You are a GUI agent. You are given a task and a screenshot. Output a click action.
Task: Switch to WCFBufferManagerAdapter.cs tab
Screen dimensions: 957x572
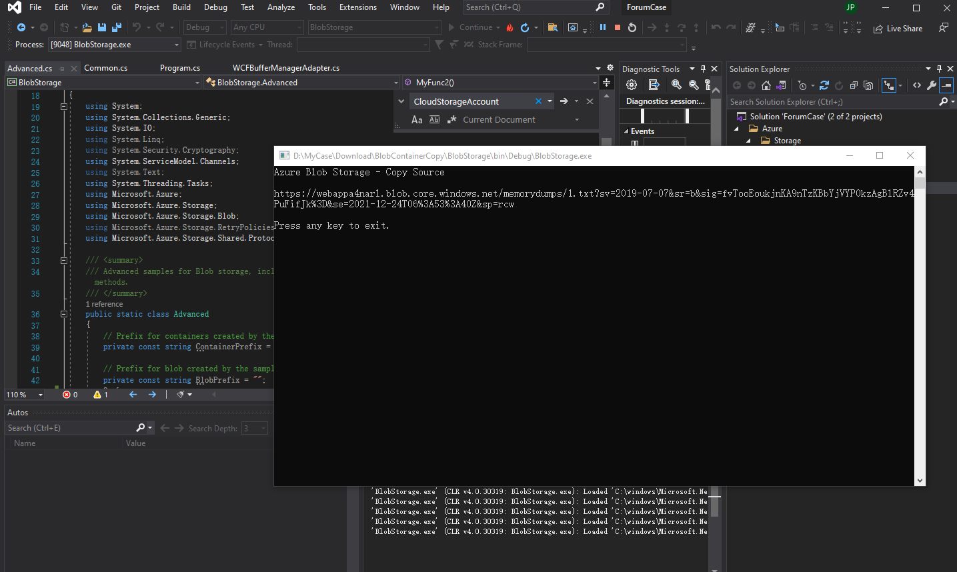point(286,68)
